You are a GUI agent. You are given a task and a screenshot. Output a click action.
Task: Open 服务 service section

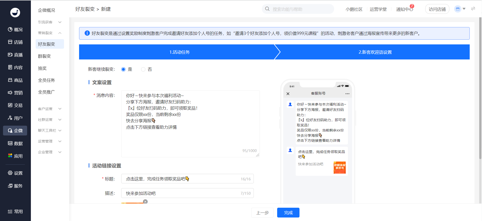pyautogui.click(x=15, y=186)
